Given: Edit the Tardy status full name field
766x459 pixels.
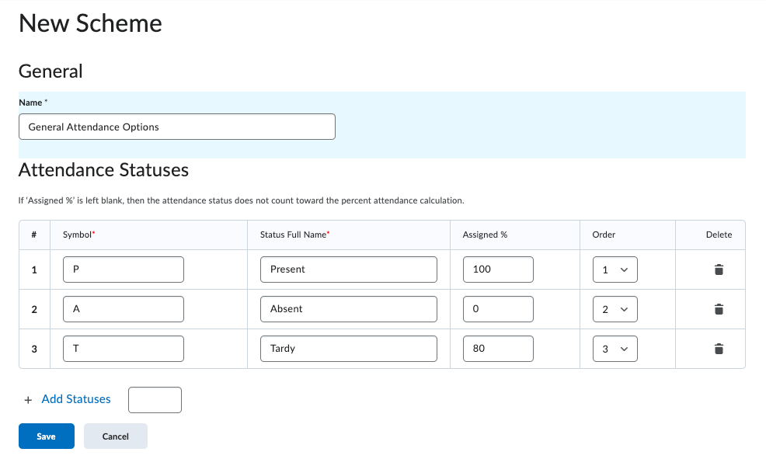Looking at the screenshot, I should [349, 349].
